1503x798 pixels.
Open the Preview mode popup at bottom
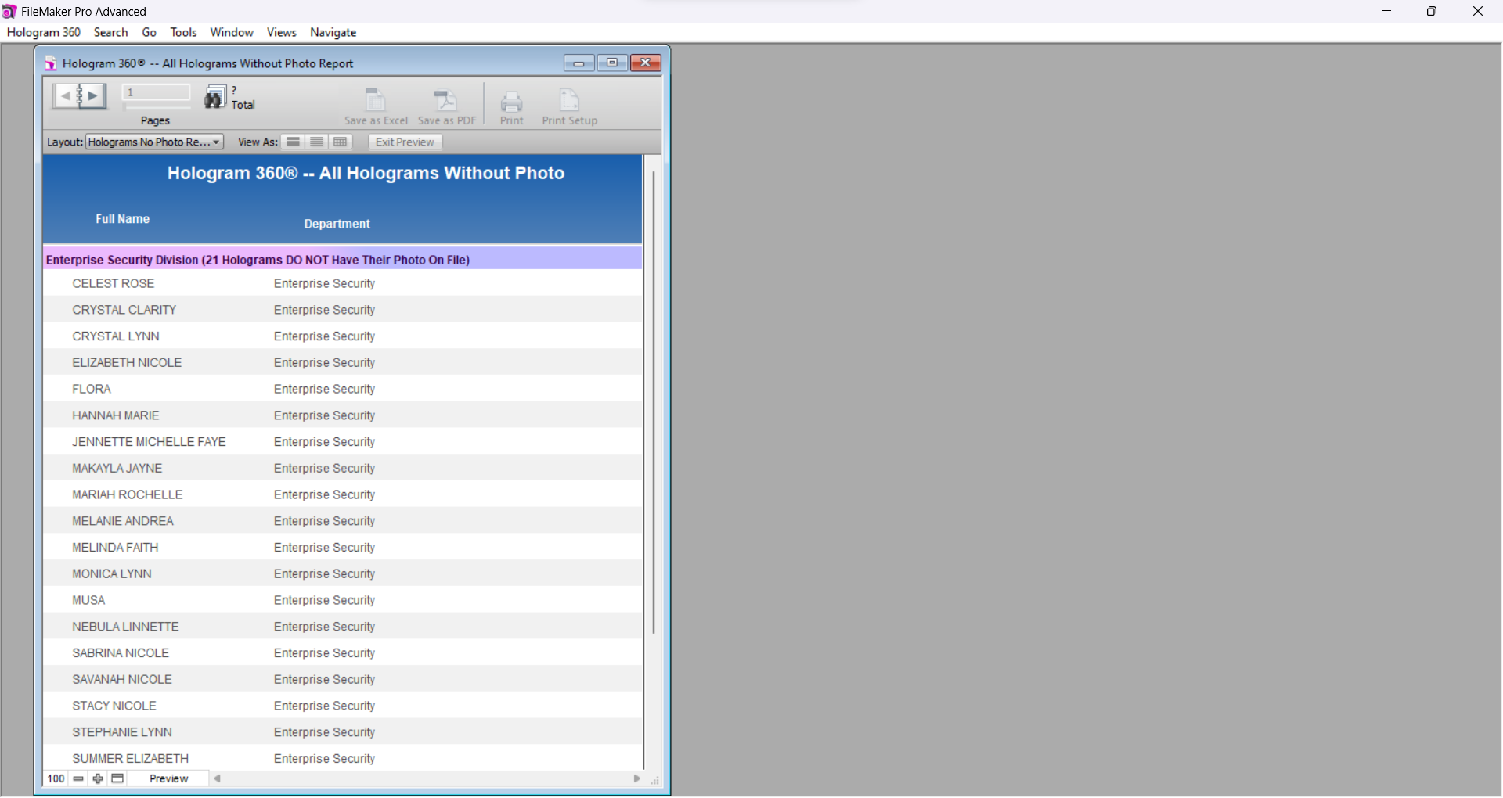tap(168, 778)
